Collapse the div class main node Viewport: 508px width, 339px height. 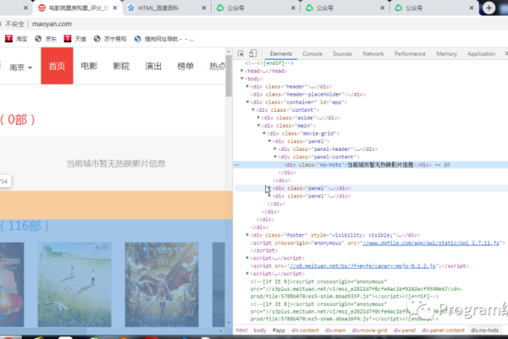pos(258,125)
